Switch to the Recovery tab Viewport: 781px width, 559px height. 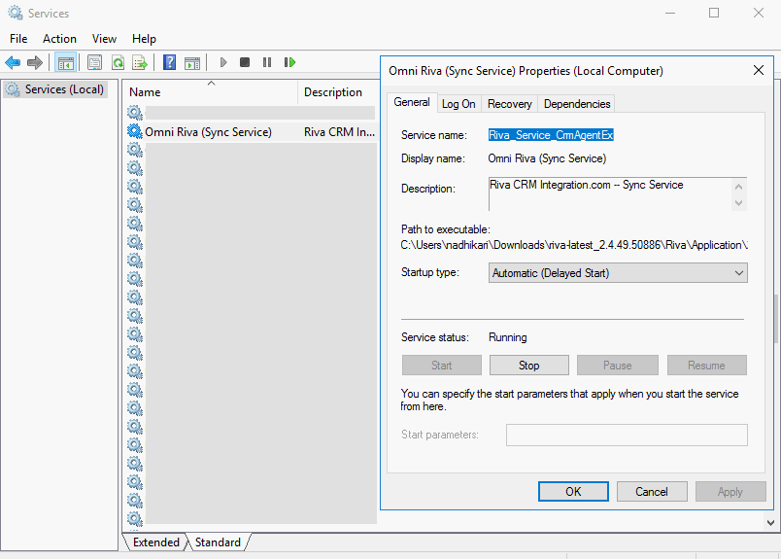[x=510, y=104]
